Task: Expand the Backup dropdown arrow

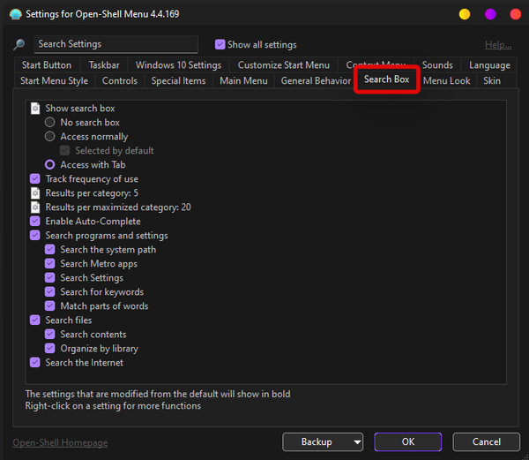Action: [356, 441]
